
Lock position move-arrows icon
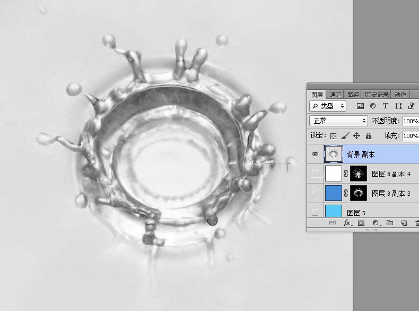coord(357,136)
